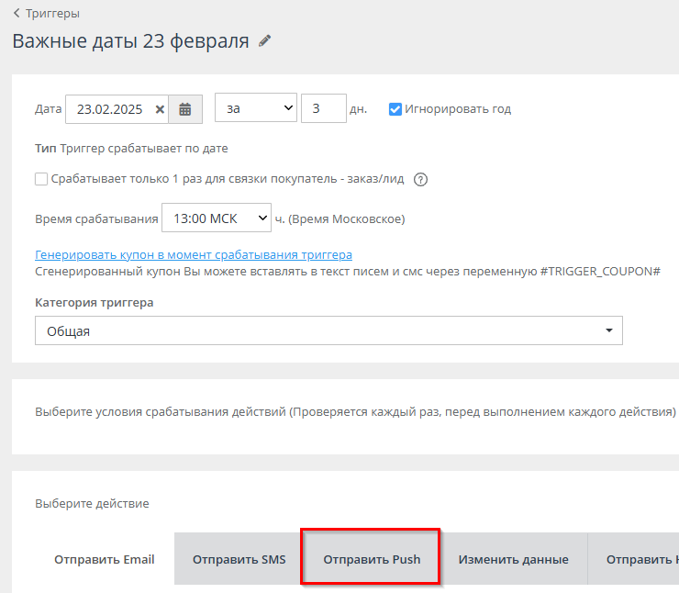Click the pencil icon to rename the trigger
Viewport: 679px width, 593px height.
pos(265,41)
